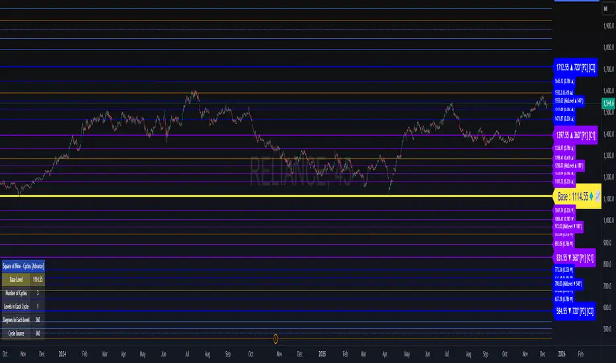Click the yellow Base : 1114.55 label
This screenshot has height=363, width=616.
click(577, 196)
